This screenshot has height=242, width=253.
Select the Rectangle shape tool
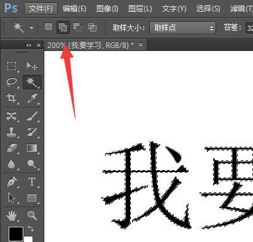32,198
